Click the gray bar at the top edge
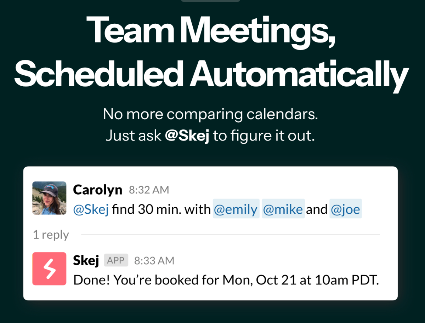This screenshot has height=323, width=425. click(x=210, y=1)
